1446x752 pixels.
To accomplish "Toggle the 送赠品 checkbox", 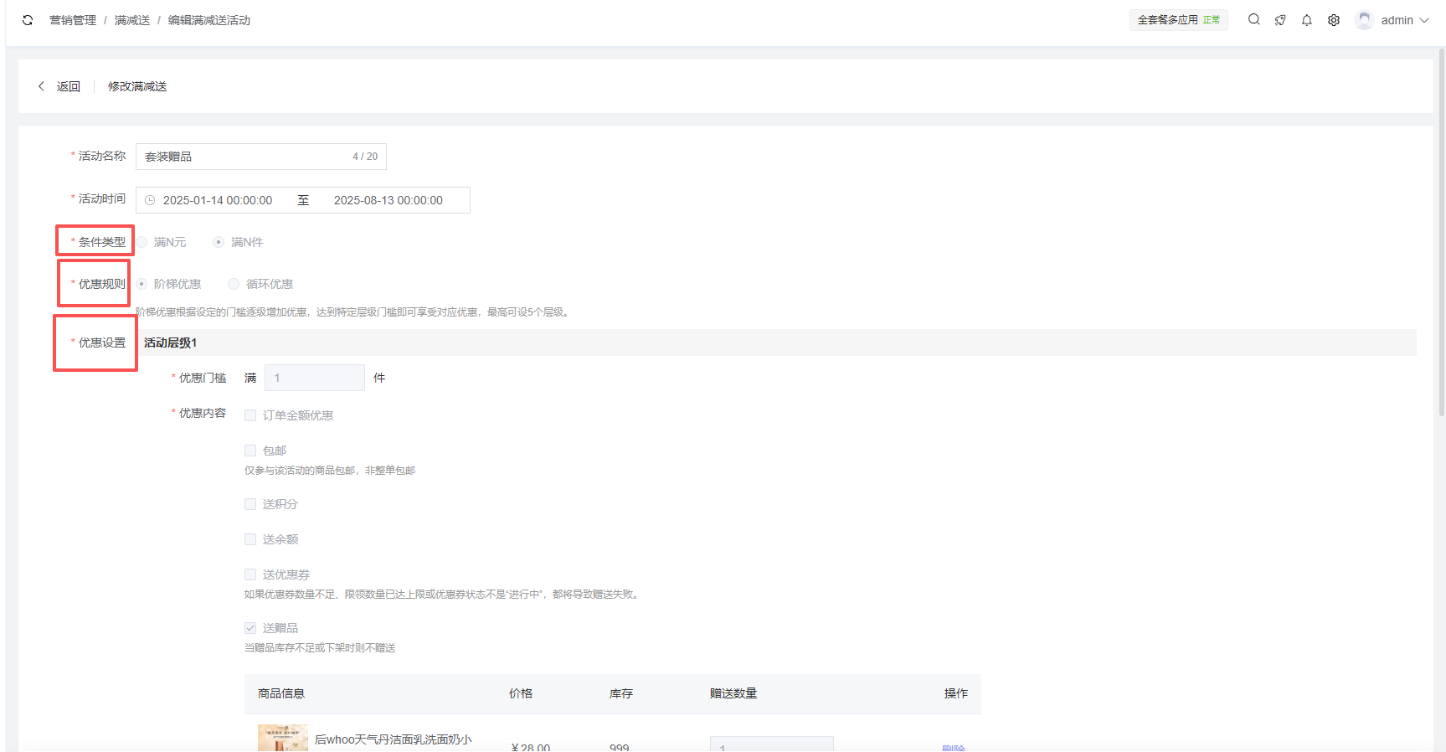I will click(x=250, y=628).
